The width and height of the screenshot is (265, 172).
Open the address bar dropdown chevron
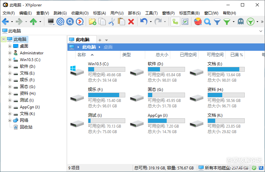coord(261,31)
